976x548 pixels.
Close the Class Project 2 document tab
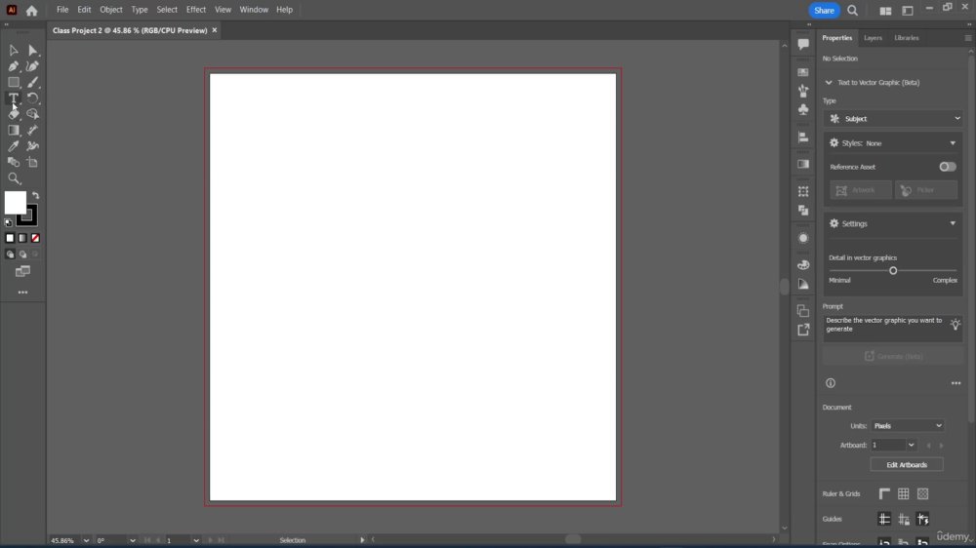tap(215, 30)
